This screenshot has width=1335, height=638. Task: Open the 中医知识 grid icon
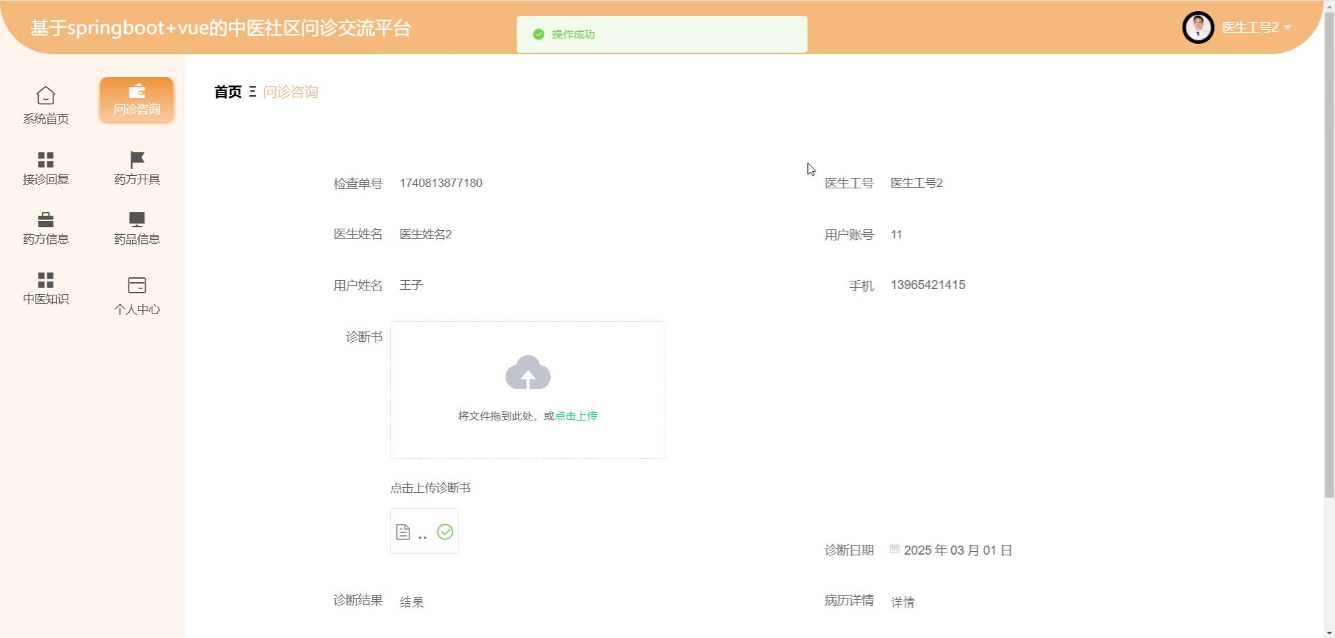click(x=46, y=279)
